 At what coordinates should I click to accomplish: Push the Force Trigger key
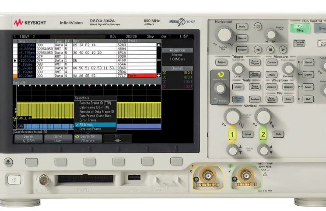[255, 62]
